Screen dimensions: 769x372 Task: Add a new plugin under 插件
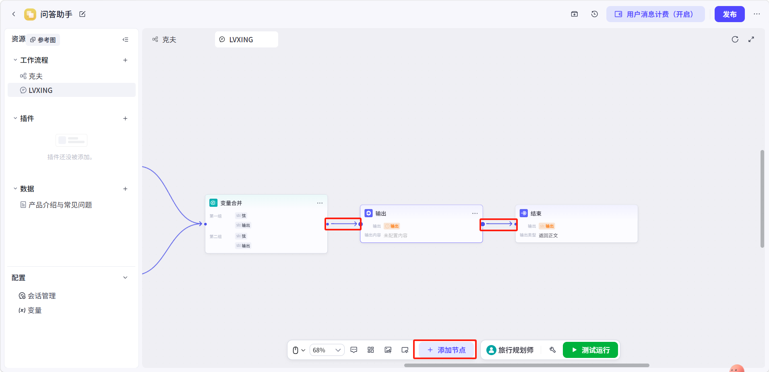[125, 119]
